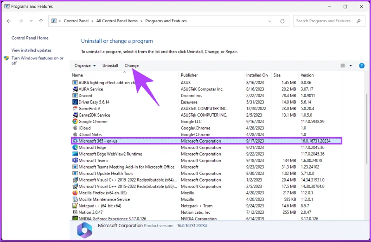Screen dimensions: 371x242
Task: Navigate to Control Panel breadcrumb
Action: [x=76, y=21]
